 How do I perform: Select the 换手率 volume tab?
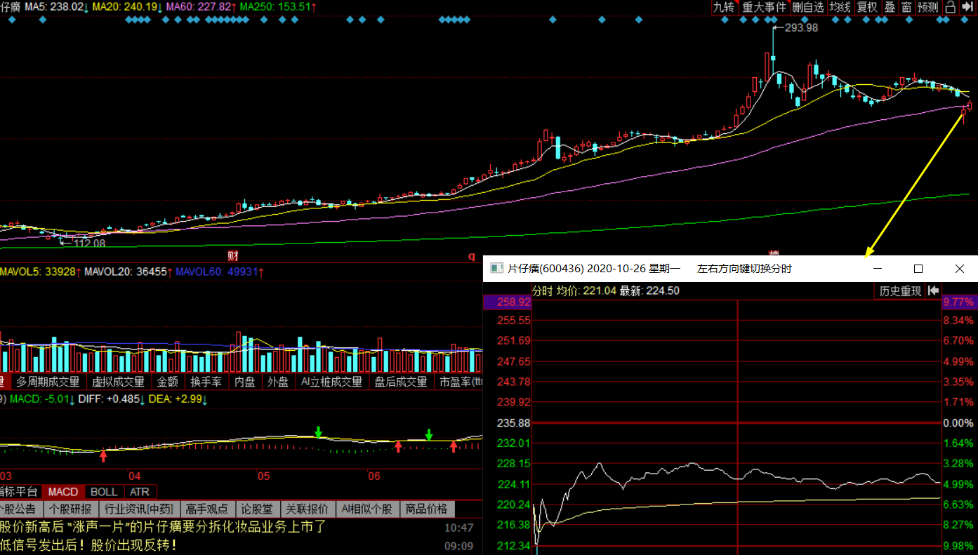tap(206, 382)
